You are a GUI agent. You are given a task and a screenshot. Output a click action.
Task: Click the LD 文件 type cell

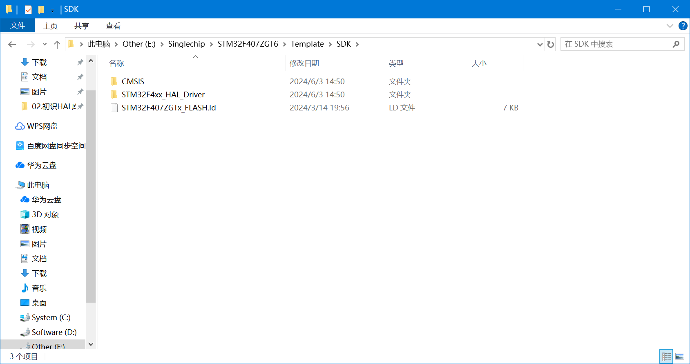click(x=402, y=108)
